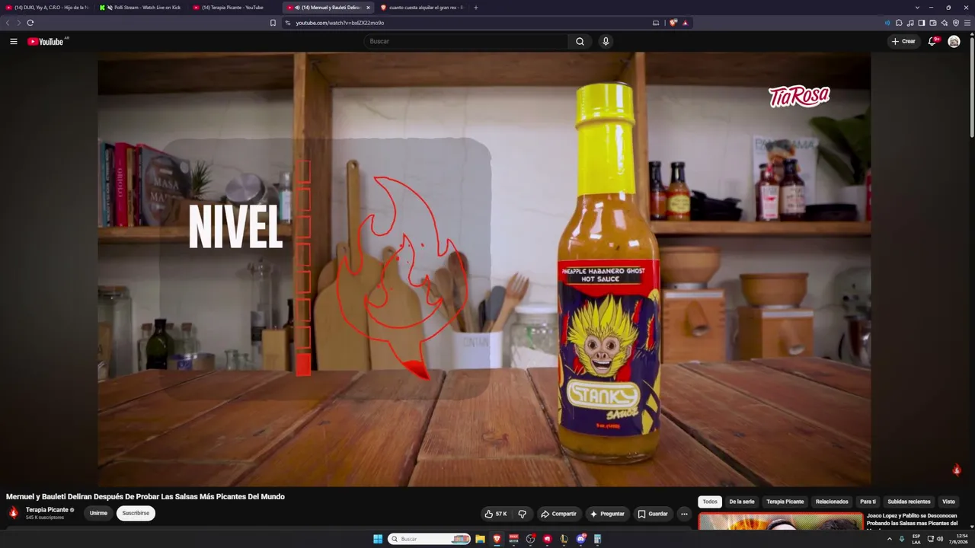Save video with the 'Guardar' button
This screenshot has height=548, width=975.
653,514
